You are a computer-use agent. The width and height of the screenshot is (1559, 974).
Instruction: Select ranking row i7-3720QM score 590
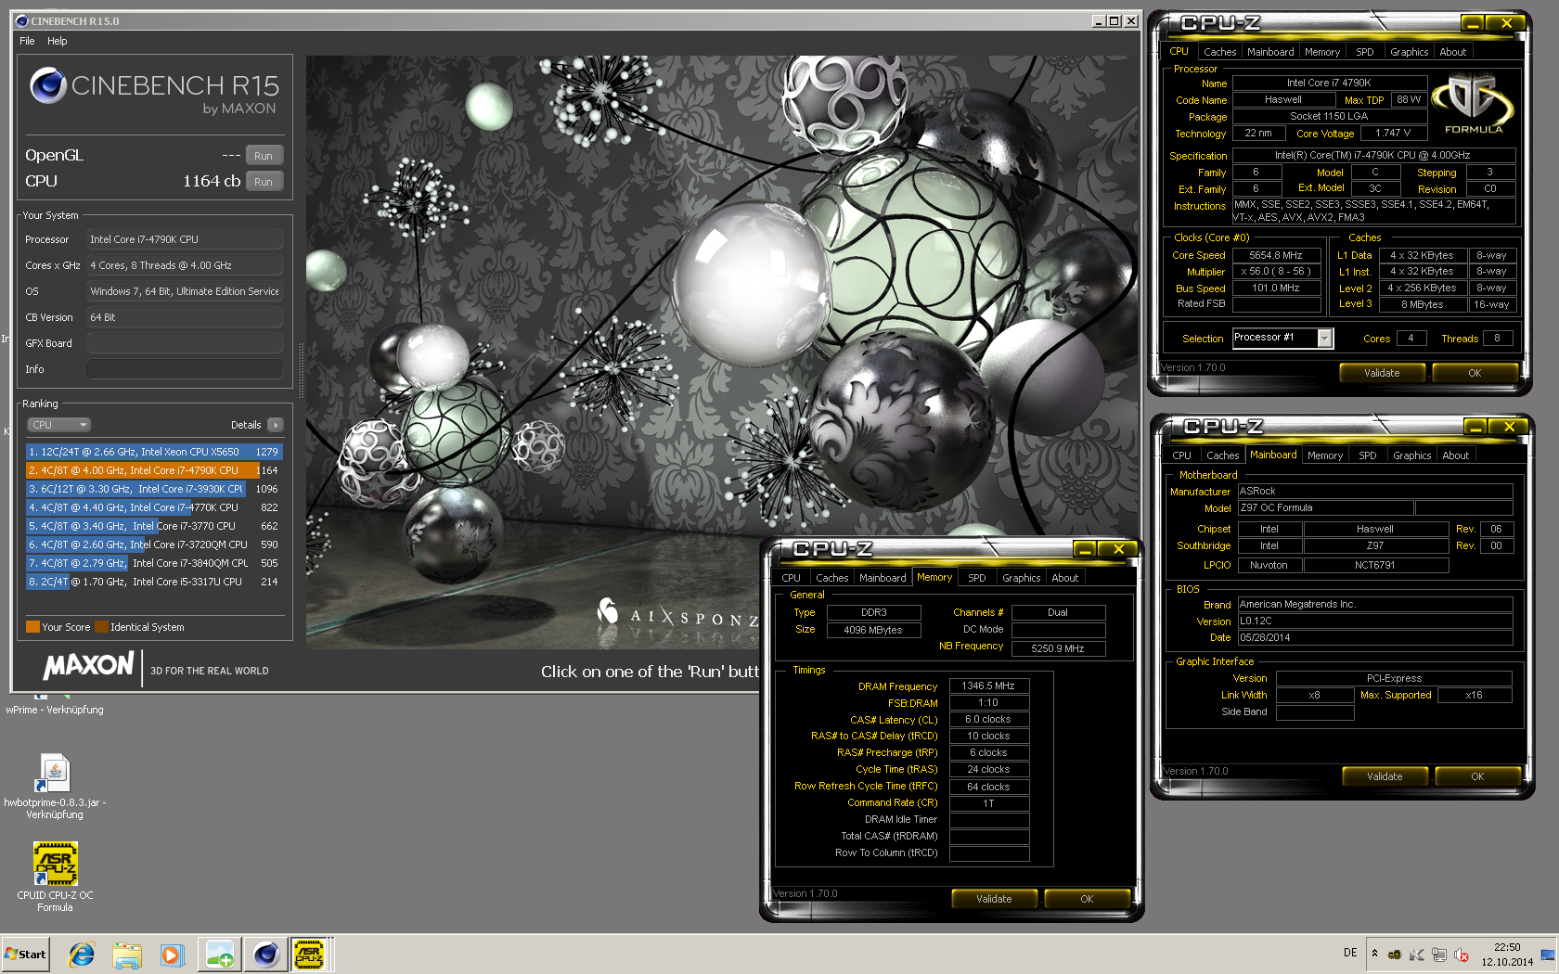click(154, 545)
